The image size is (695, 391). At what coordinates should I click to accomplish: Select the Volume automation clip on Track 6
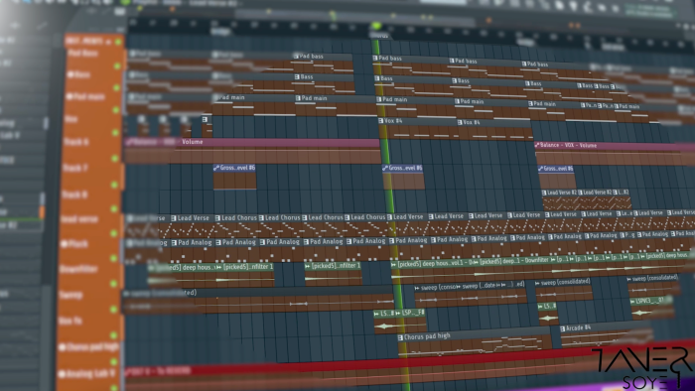[x=252, y=151]
